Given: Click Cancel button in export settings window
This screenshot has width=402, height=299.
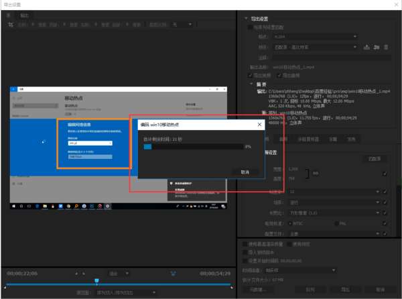Looking at the screenshot, I should pyautogui.click(x=380, y=290).
